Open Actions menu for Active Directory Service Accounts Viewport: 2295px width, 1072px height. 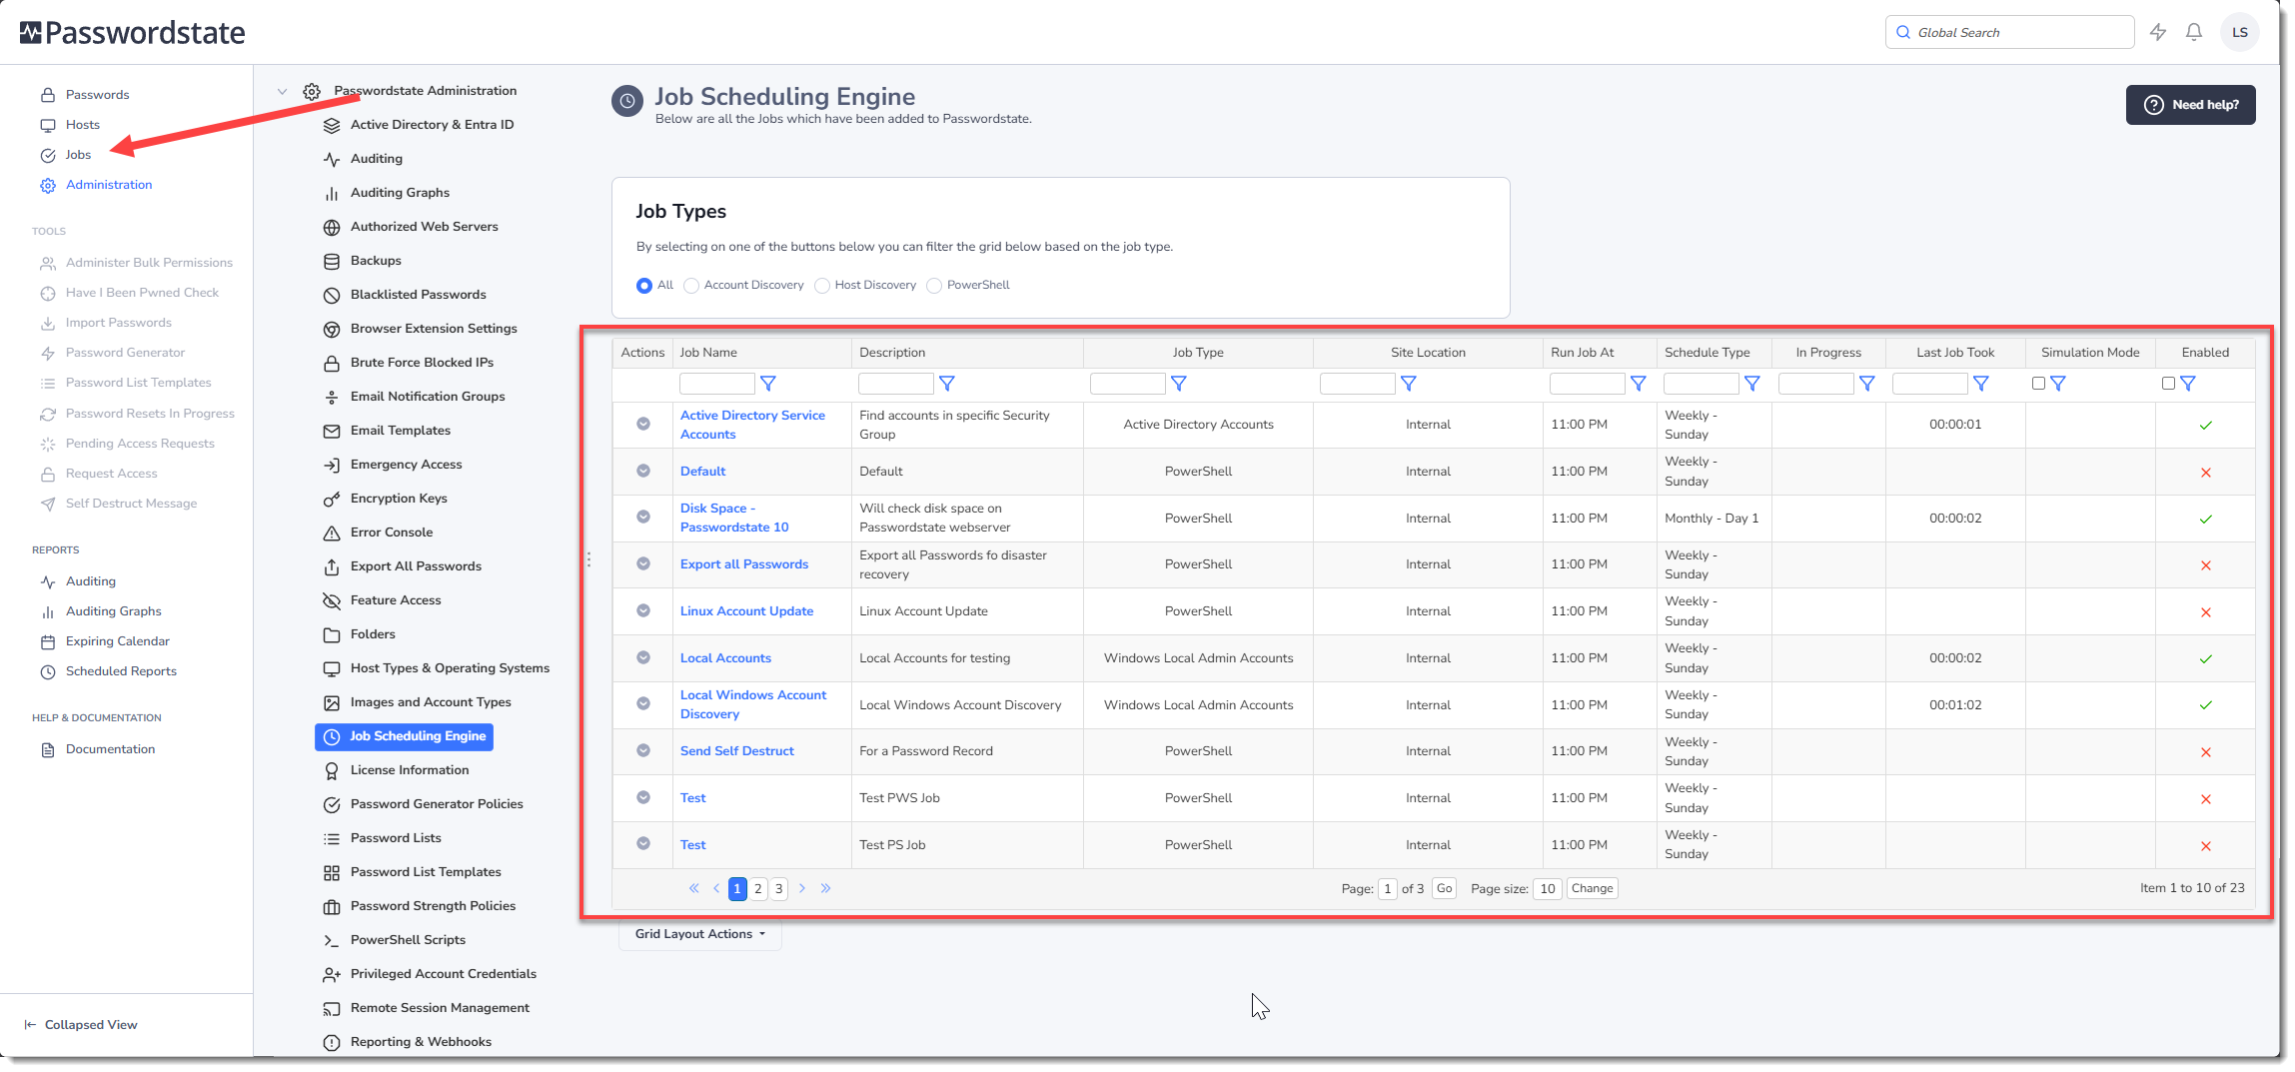tap(643, 425)
